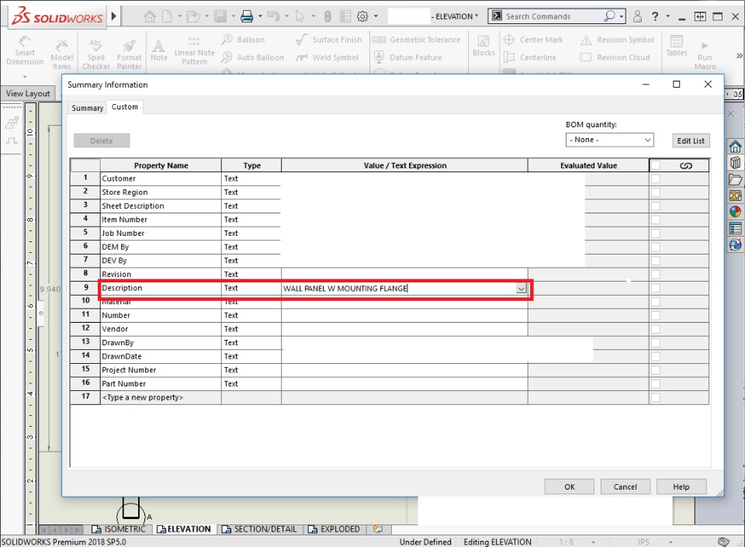Add a Center Mark
Viewport: 745px width, 547px height.
[x=533, y=40]
